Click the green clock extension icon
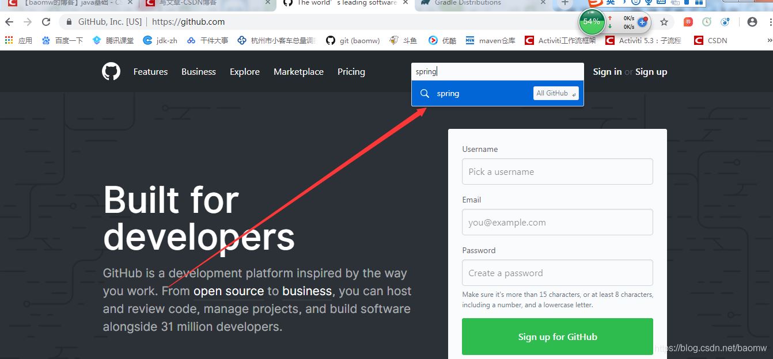Viewport: 773px width, 359px height. pos(707,22)
